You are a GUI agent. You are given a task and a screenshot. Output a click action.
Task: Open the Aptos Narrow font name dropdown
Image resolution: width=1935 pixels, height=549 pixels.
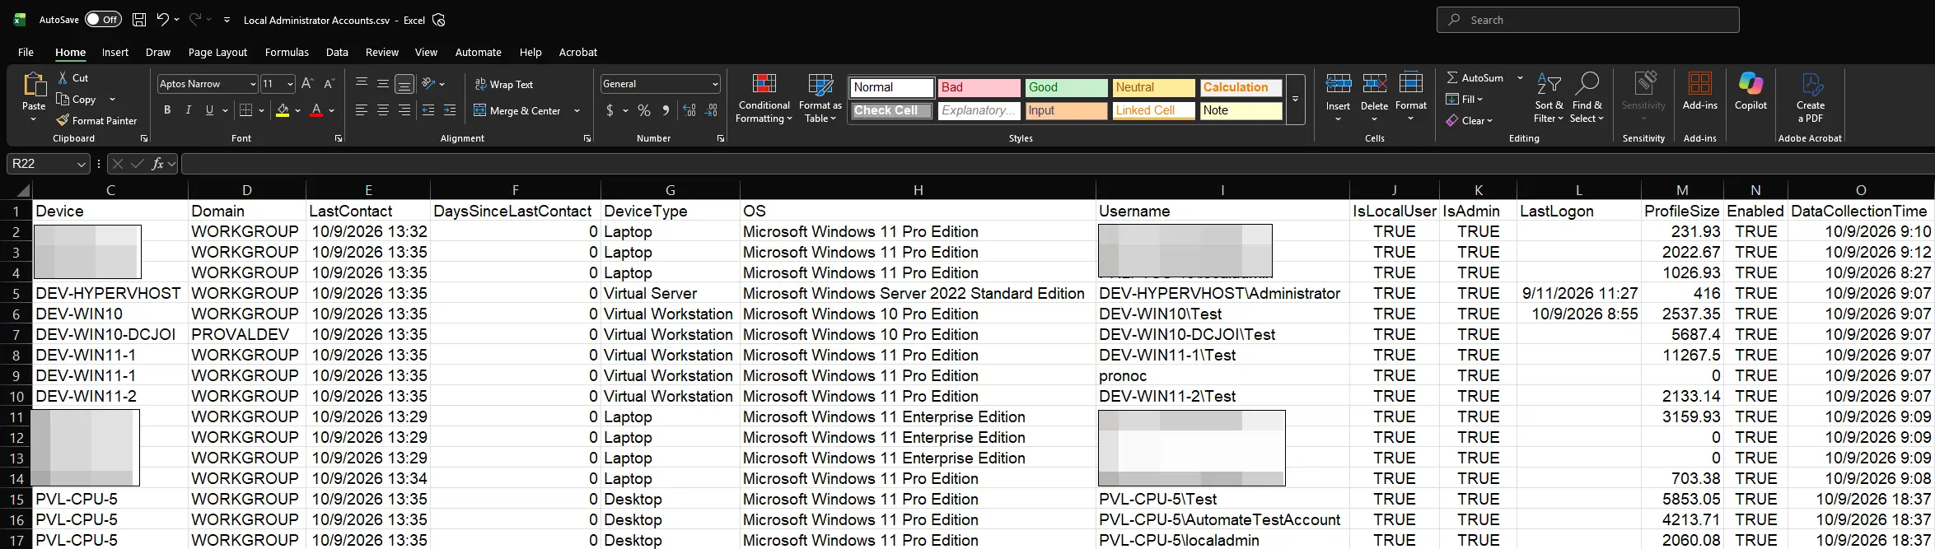tap(253, 84)
